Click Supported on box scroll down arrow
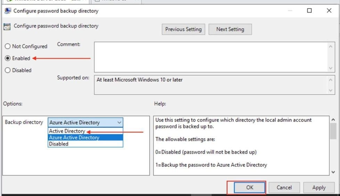 pos(331,90)
